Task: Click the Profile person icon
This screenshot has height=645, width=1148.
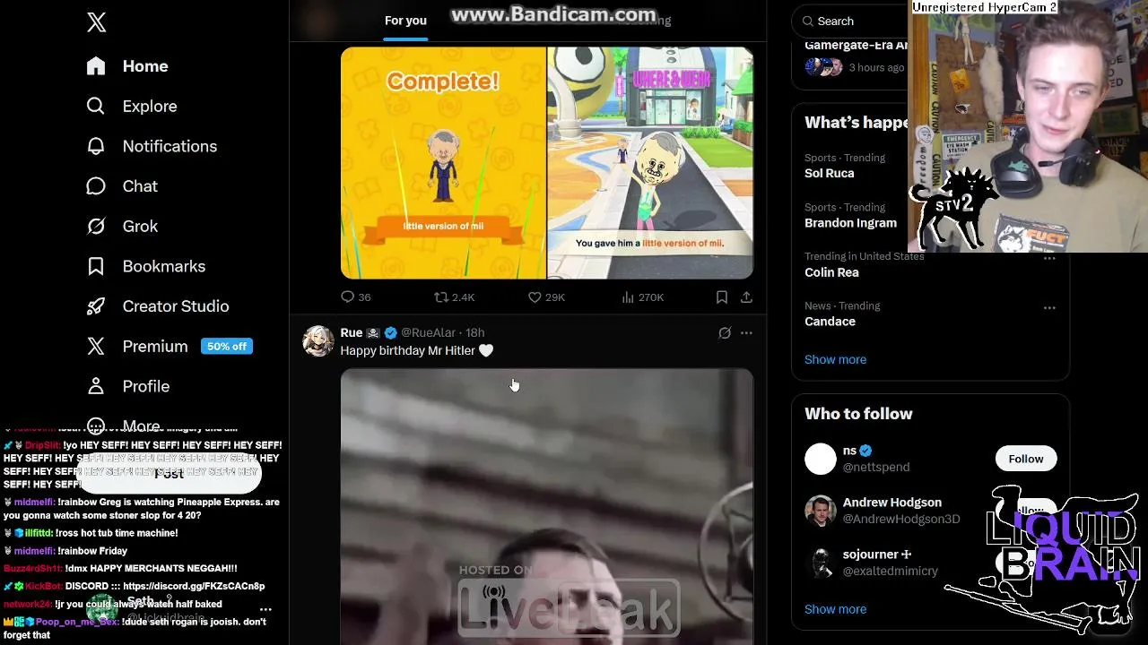Action: [96, 386]
